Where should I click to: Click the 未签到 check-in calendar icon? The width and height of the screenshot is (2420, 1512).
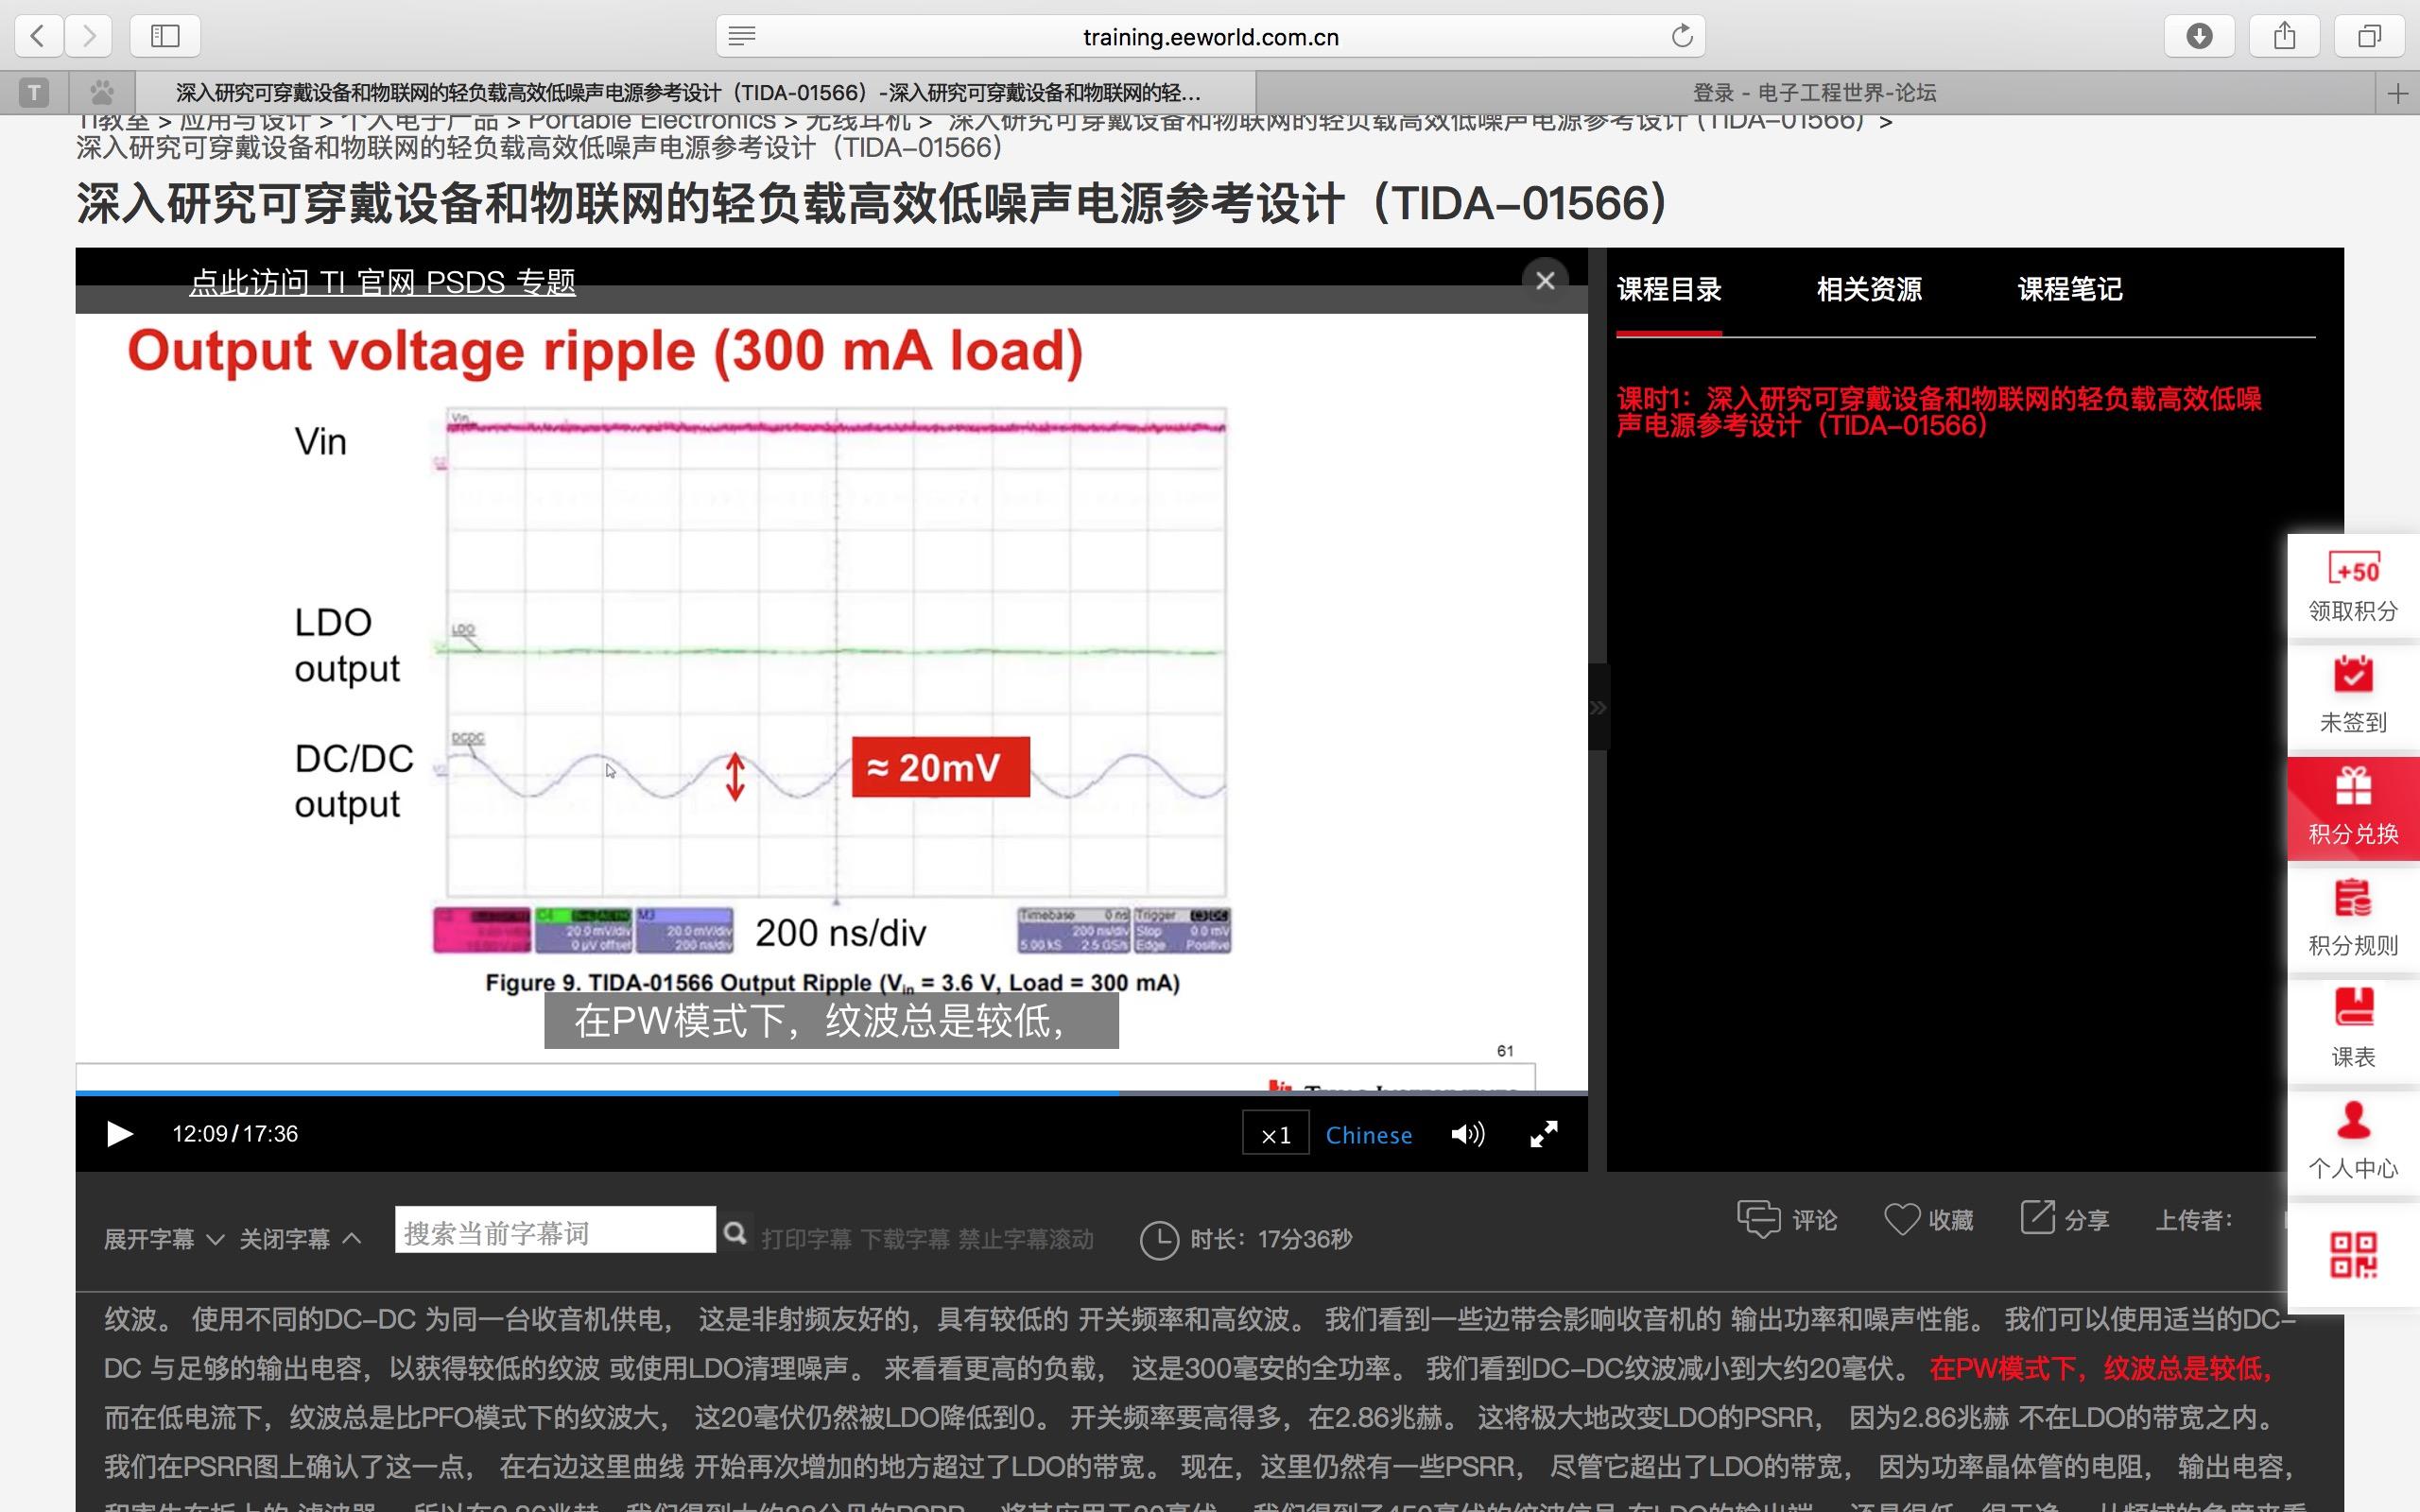(x=2353, y=675)
